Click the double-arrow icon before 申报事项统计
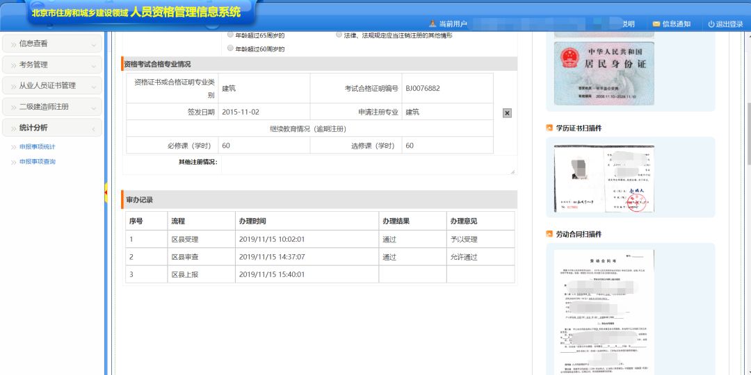 (13, 147)
